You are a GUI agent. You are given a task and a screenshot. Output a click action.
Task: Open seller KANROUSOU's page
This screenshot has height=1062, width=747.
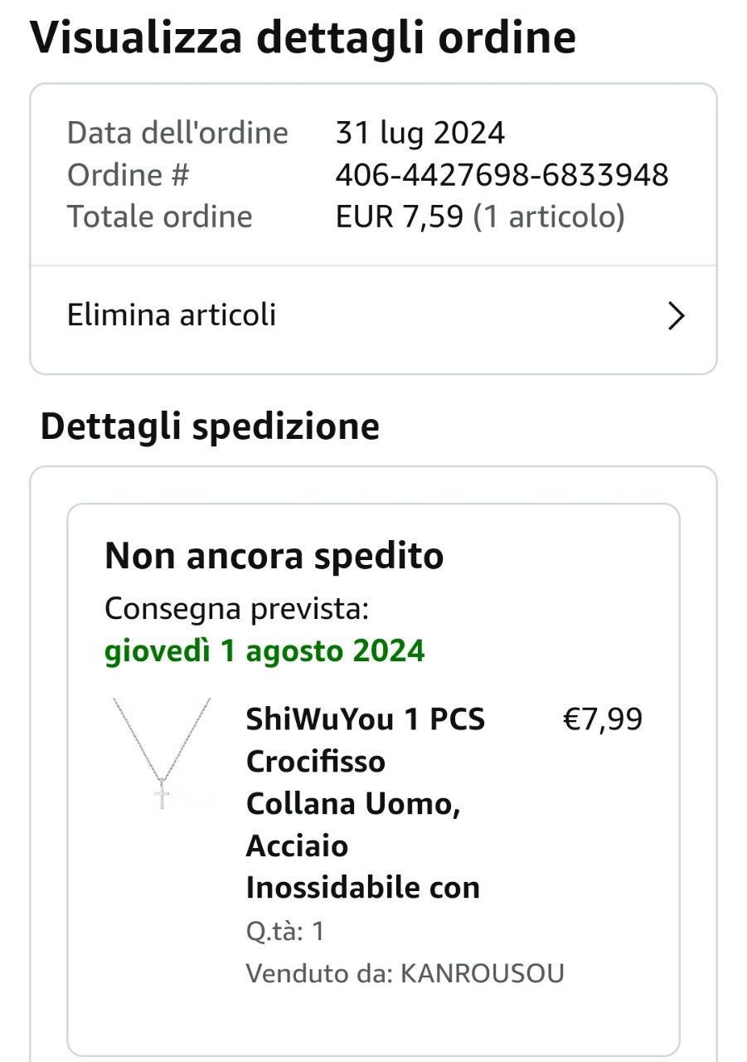pyautogui.click(x=482, y=973)
